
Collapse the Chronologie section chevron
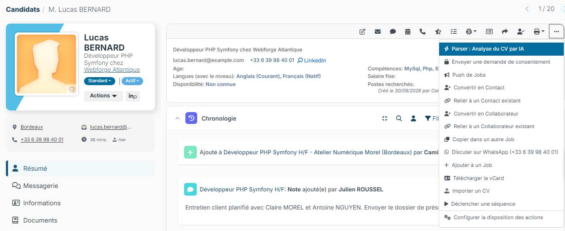click(177, 118)
